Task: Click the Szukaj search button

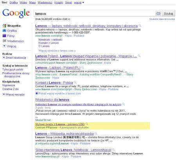Action: [169, 14]
